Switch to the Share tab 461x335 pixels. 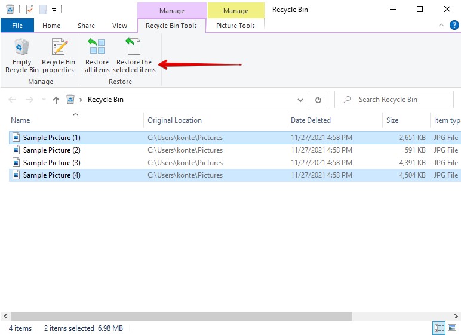pyautogui.click(x=86, y=26)
